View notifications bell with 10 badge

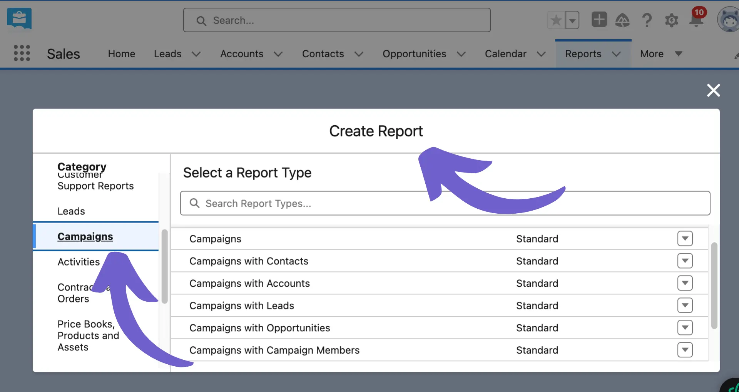coord(696,20)
